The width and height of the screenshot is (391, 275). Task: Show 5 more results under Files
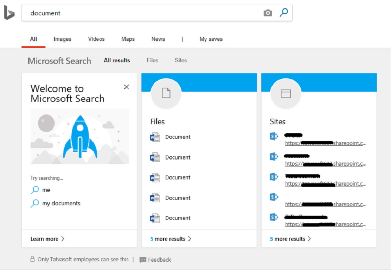168,239
